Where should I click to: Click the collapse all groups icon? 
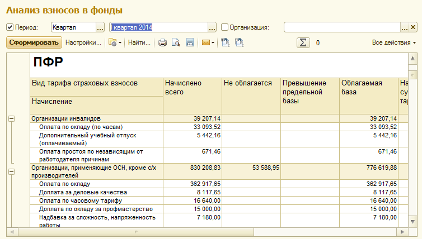click(240, 42)
